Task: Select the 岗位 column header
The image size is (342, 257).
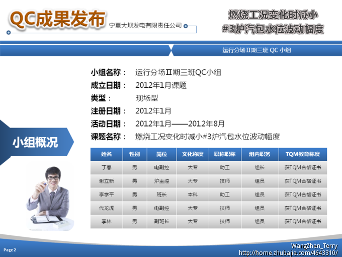Action: tap(161, 154)
